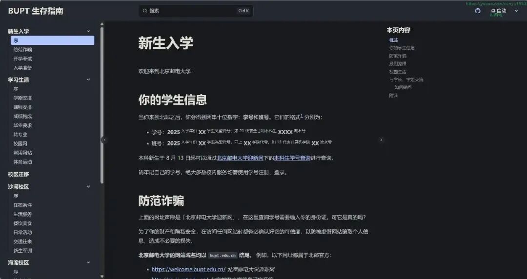Viewport: 527px width, 279px height.
Task: Open 交通往来 in the sidebar
Action: point(22,241)
